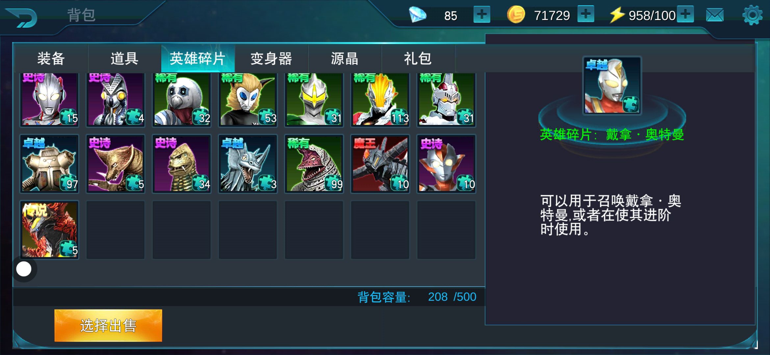
Task: Add energy with plus button
Action: [685, 14]
